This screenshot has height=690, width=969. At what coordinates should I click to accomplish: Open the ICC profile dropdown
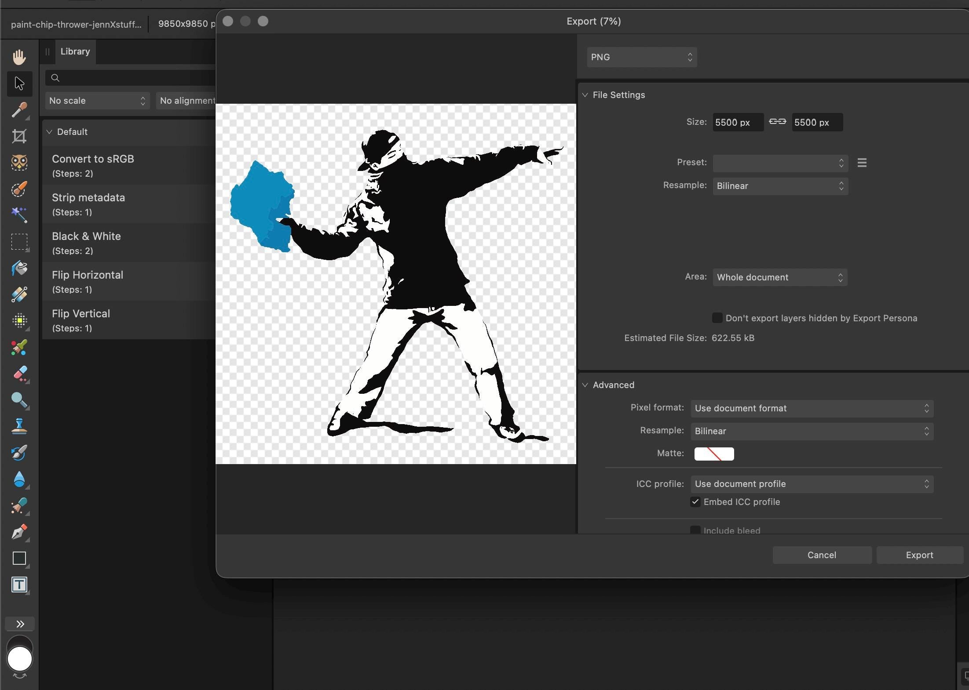[x=812, y=484]
